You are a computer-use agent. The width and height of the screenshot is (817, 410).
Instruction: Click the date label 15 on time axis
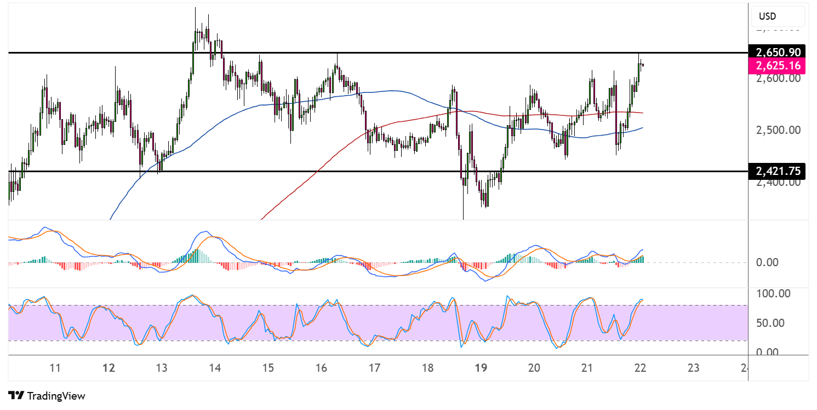(268, 368)
